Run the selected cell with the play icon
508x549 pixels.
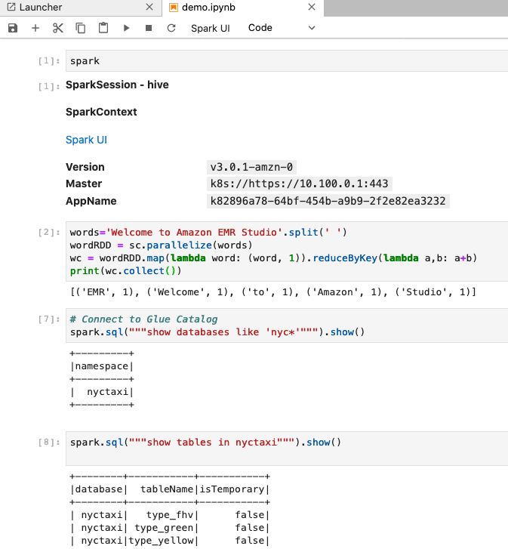(x=126, y=28)
